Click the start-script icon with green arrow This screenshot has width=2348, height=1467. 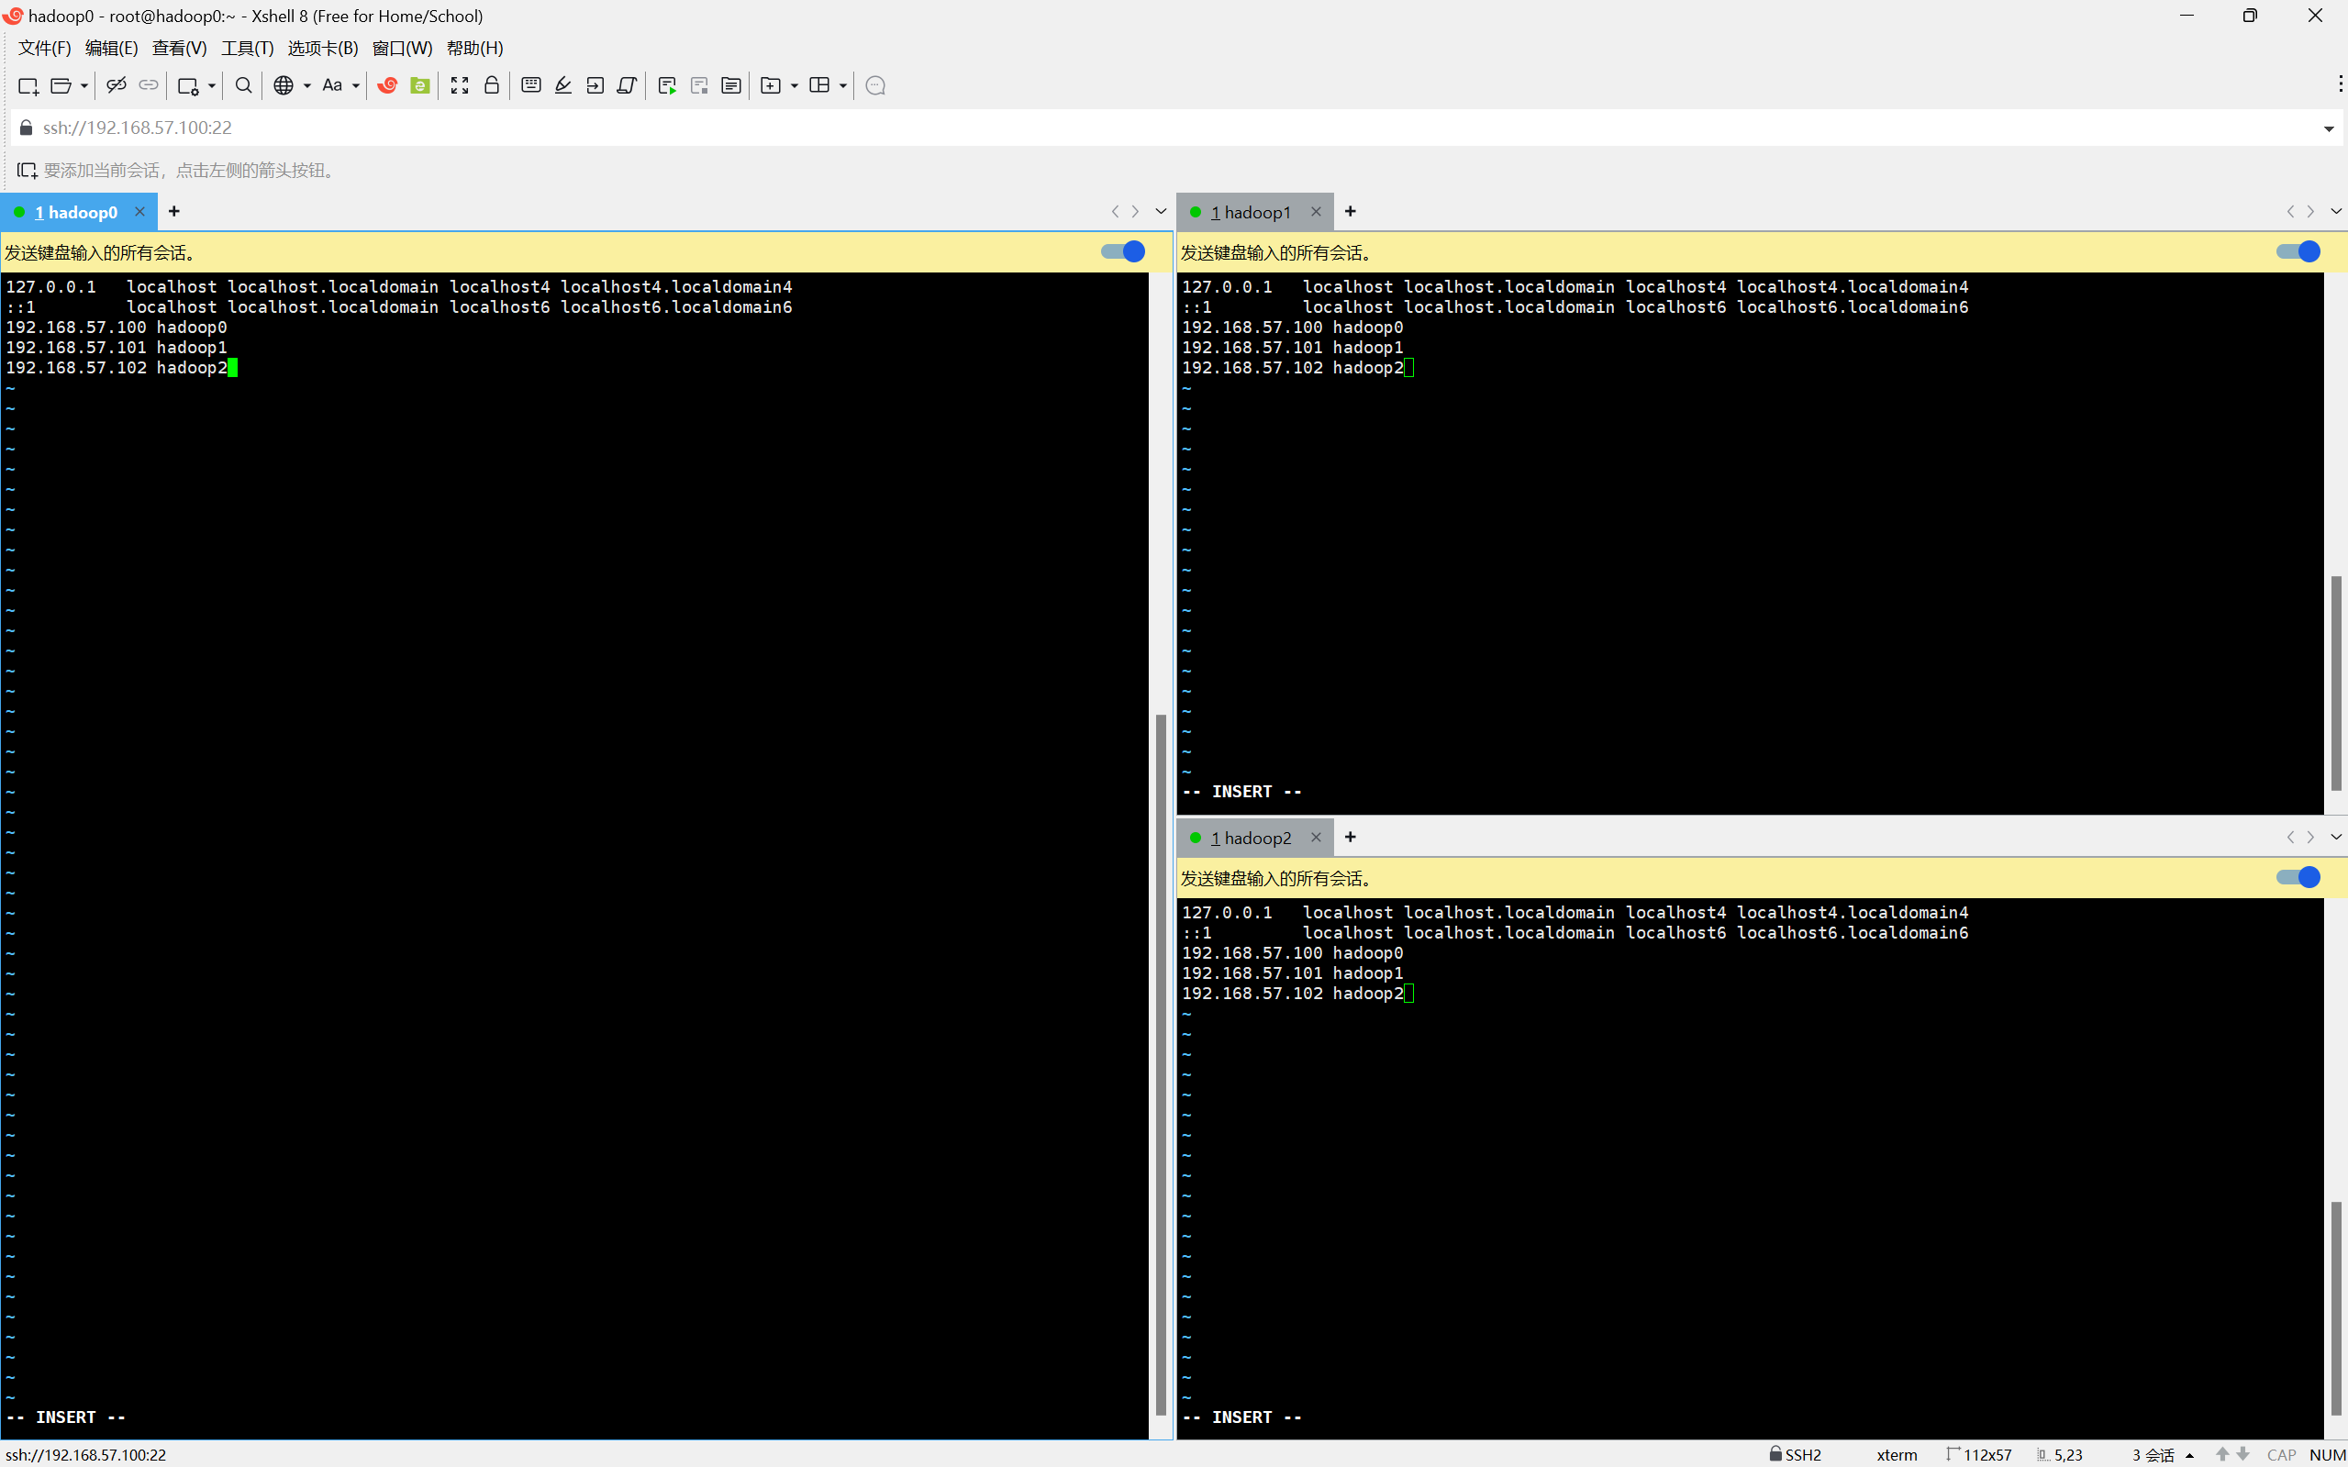click(666, 86)
